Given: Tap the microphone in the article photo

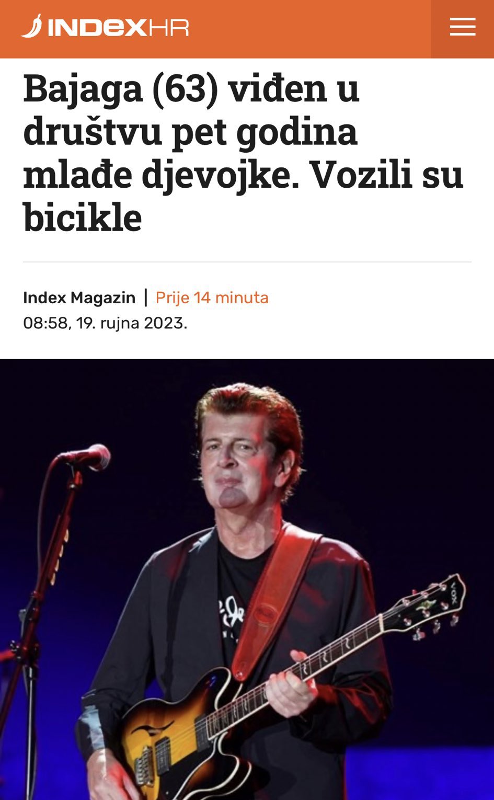Looking at the screenshot, I should click(86, 458).
